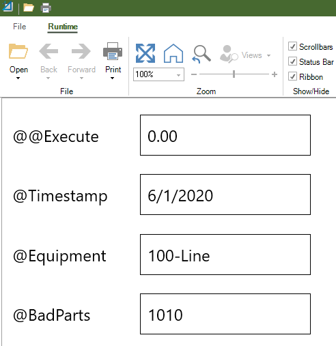
Task: Click the @Timestamp label
Action: tap(60, 197)
